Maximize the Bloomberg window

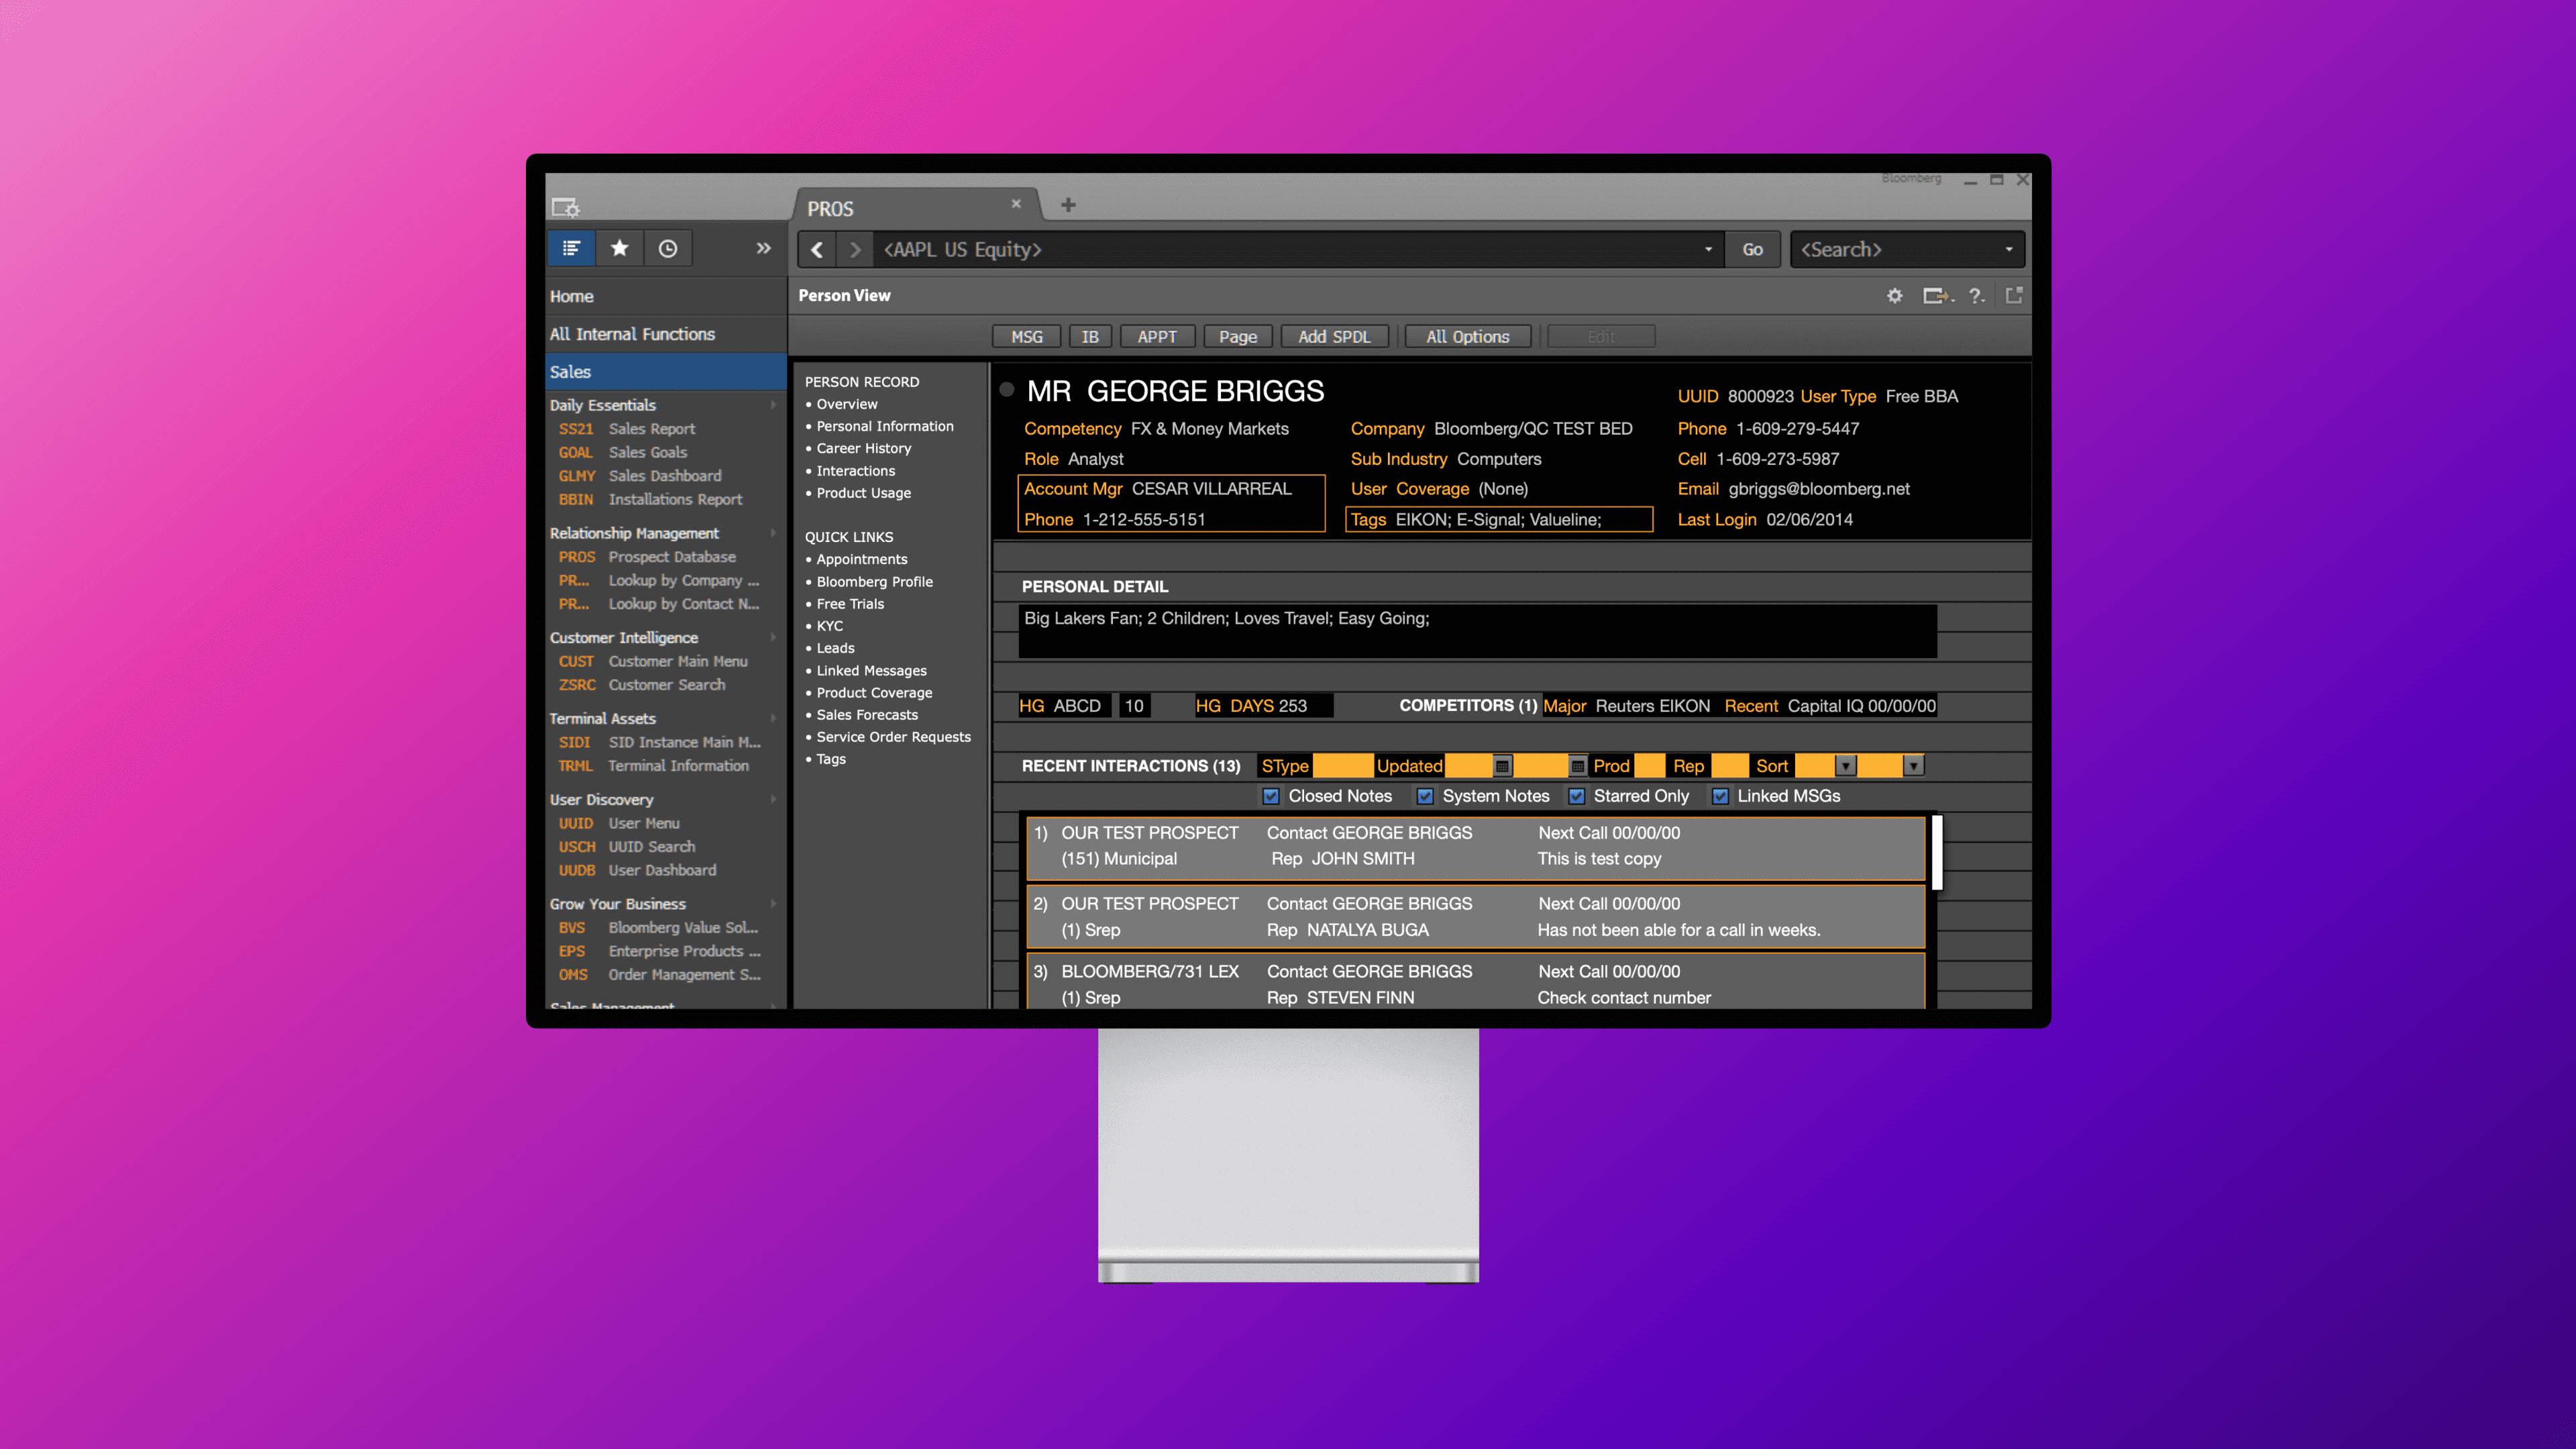(x=1997, y=180)
